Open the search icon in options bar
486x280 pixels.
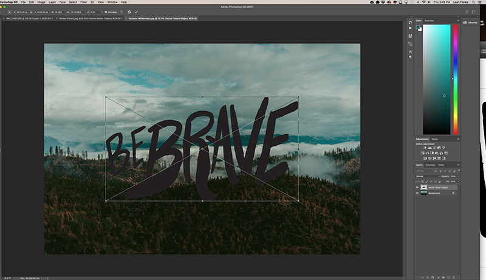click(x=467, y=12)
